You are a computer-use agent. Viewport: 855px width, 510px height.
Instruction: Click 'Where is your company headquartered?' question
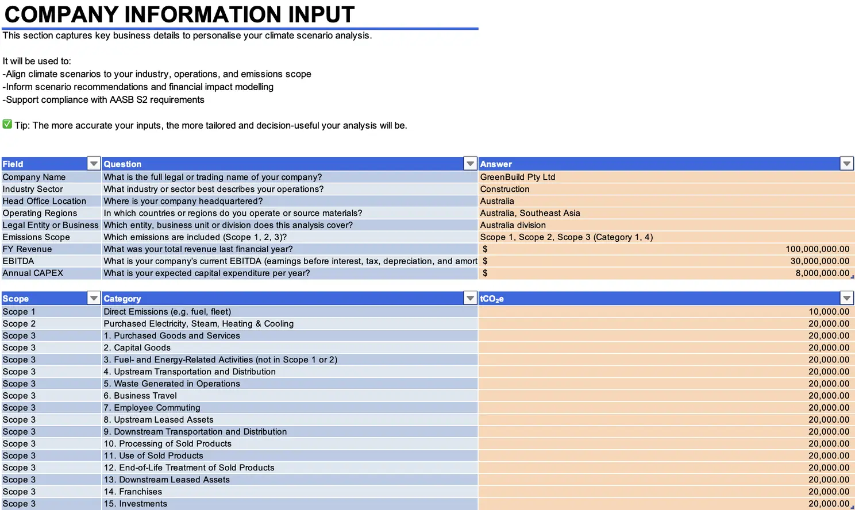tap(290, 201)
